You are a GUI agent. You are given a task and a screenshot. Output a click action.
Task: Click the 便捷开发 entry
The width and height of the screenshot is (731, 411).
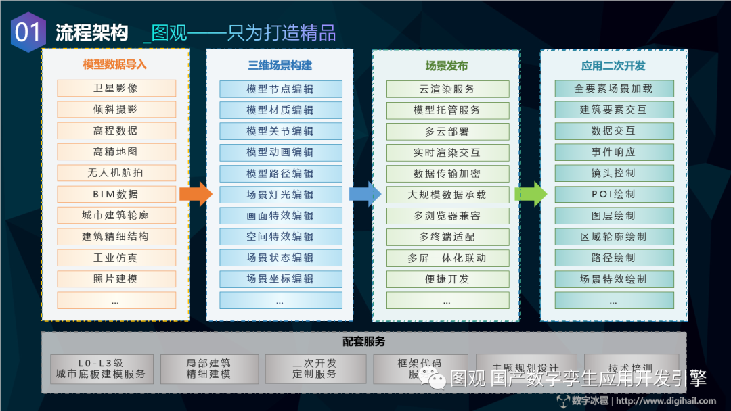click(447, 279)
